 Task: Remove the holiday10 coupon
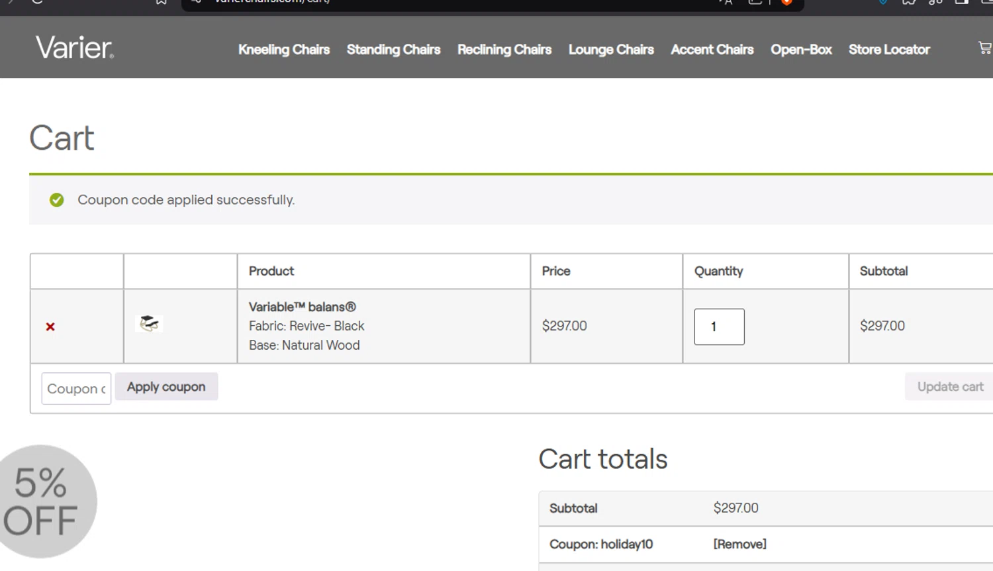[x=739, y=544]
